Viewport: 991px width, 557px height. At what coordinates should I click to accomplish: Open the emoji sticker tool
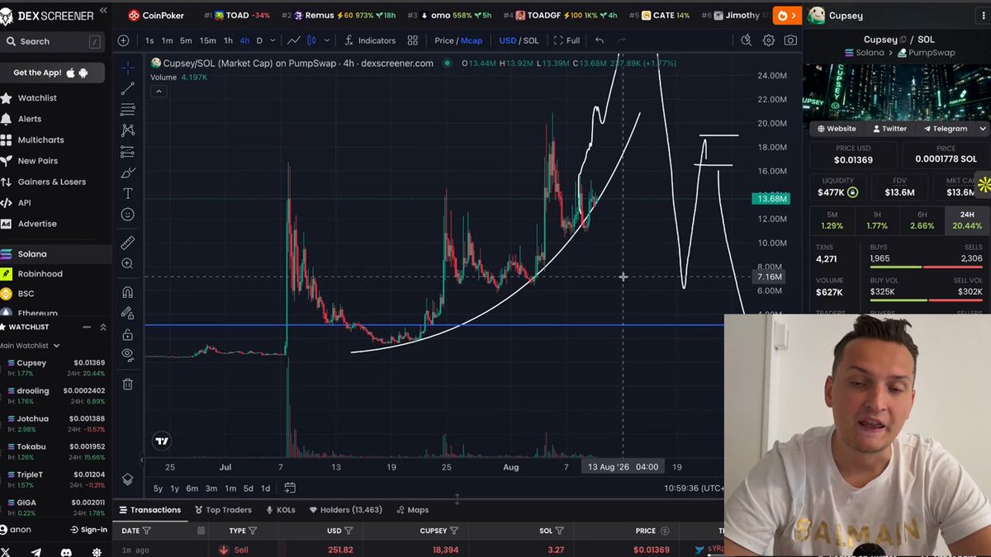(127, 215)
